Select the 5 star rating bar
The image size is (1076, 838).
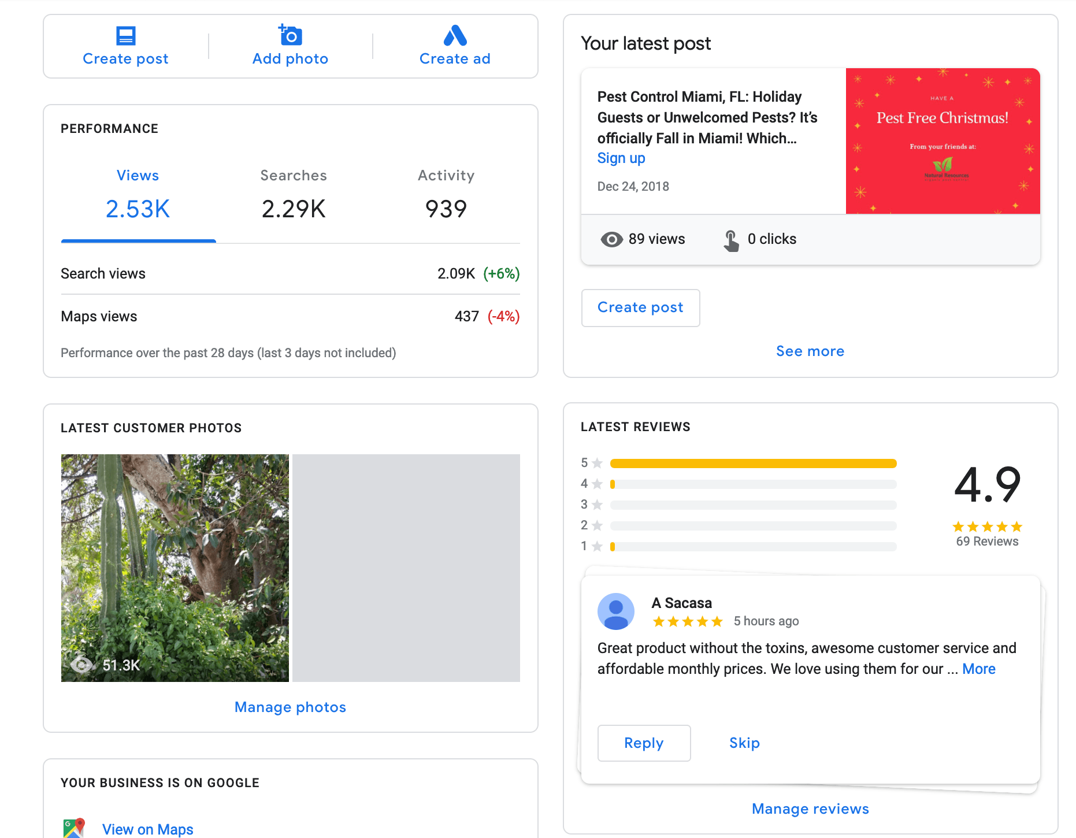(x=753, y=464)
